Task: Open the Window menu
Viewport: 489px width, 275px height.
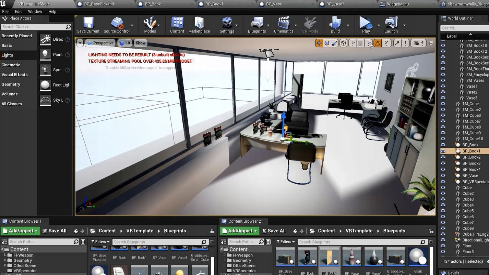Action: pos(35,11)
